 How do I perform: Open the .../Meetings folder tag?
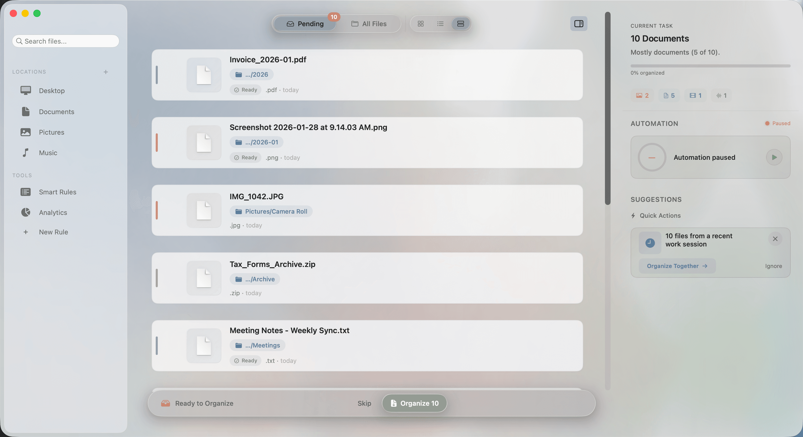258,345
